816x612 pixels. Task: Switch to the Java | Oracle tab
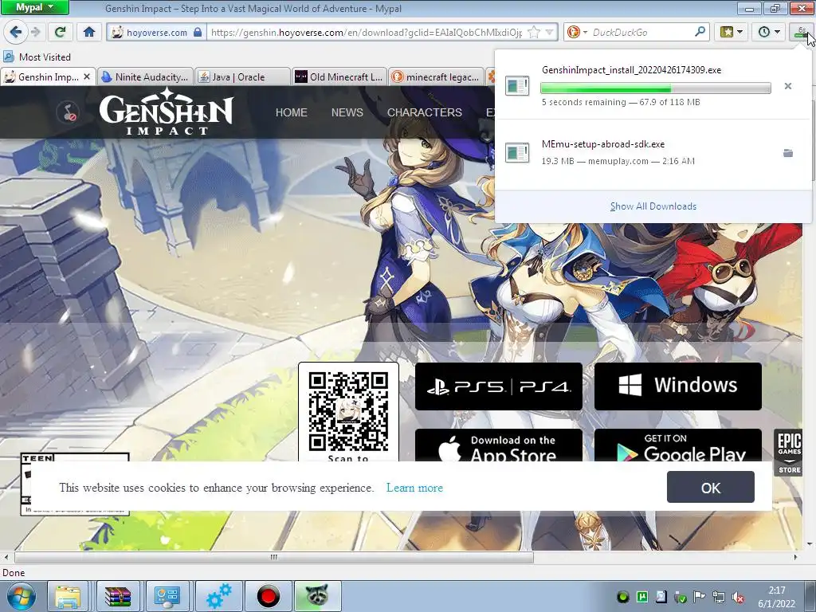242,77
